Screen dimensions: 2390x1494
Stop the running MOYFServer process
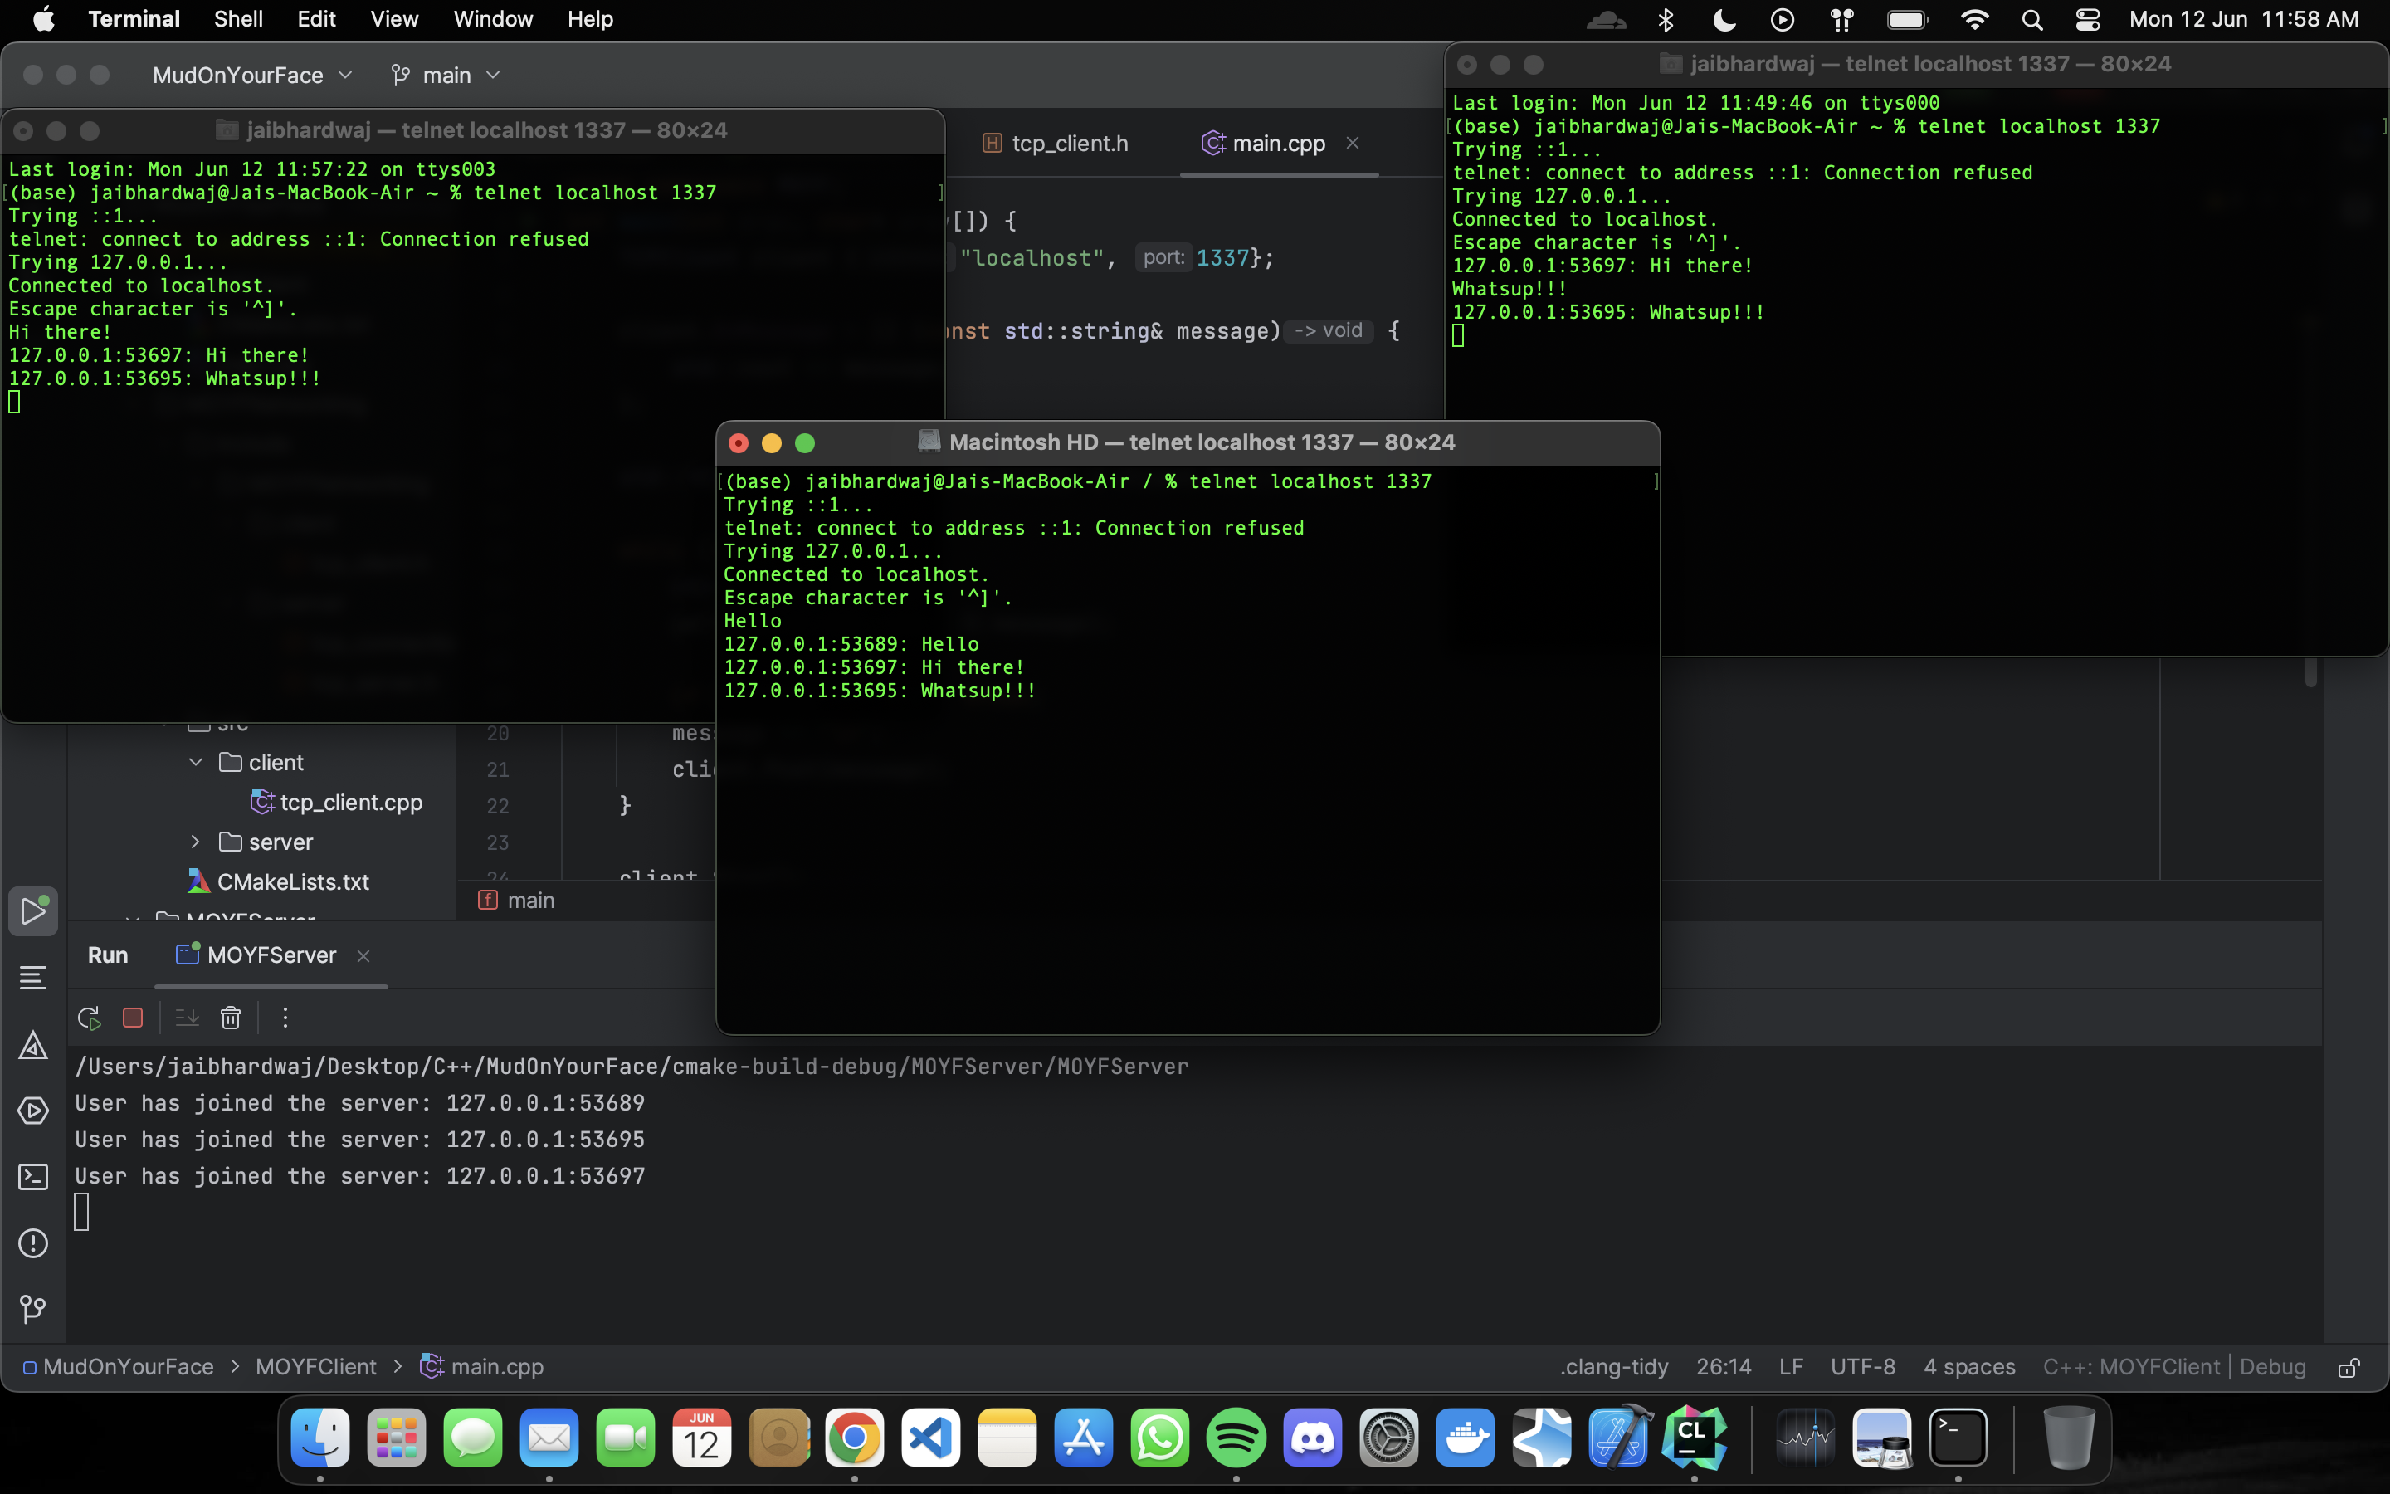point(132,1018)
